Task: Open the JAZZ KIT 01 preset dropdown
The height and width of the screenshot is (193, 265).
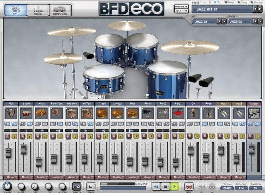Action: (x=222, y=9)
